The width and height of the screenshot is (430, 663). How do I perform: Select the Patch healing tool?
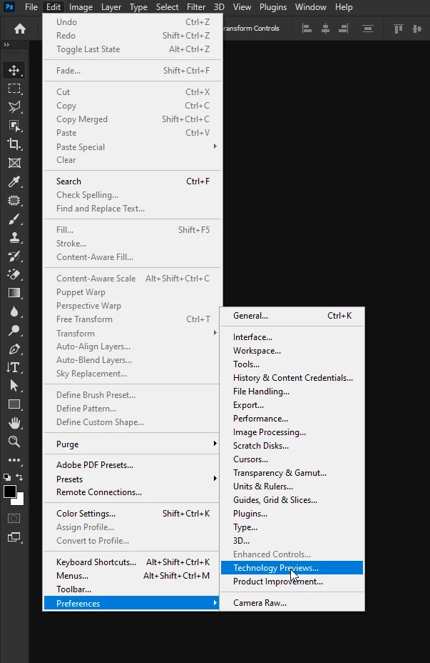pos(14,201)
